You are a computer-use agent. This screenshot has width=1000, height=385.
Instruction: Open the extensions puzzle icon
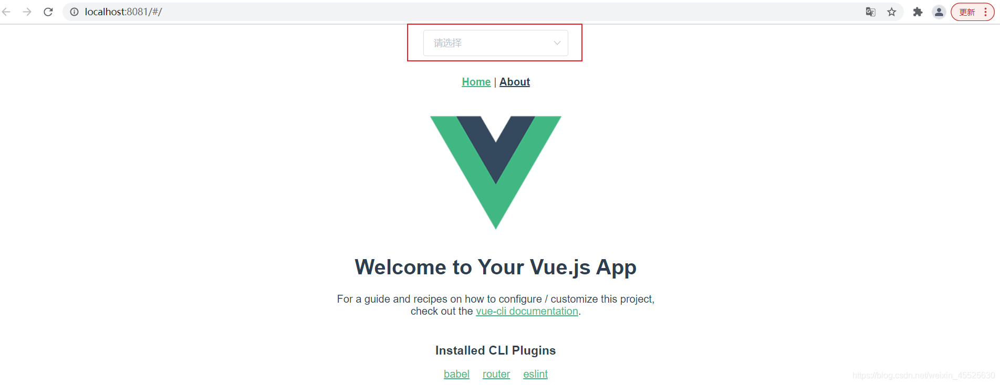point(918,12)
